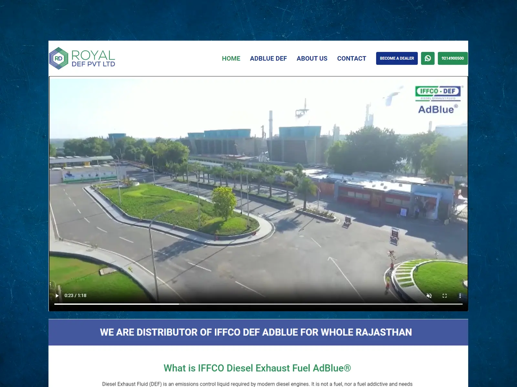The height and width of the screenshot is (387, 517).
Task: Navigate to ABOUT US
Action: coord(312,58)
